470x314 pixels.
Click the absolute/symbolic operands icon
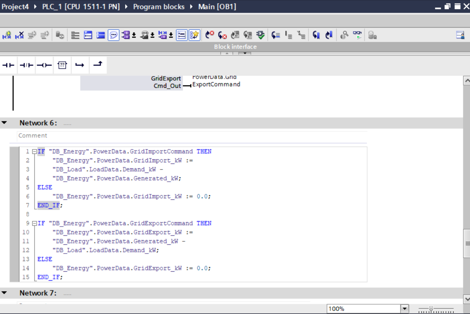[x=126, y=35]
